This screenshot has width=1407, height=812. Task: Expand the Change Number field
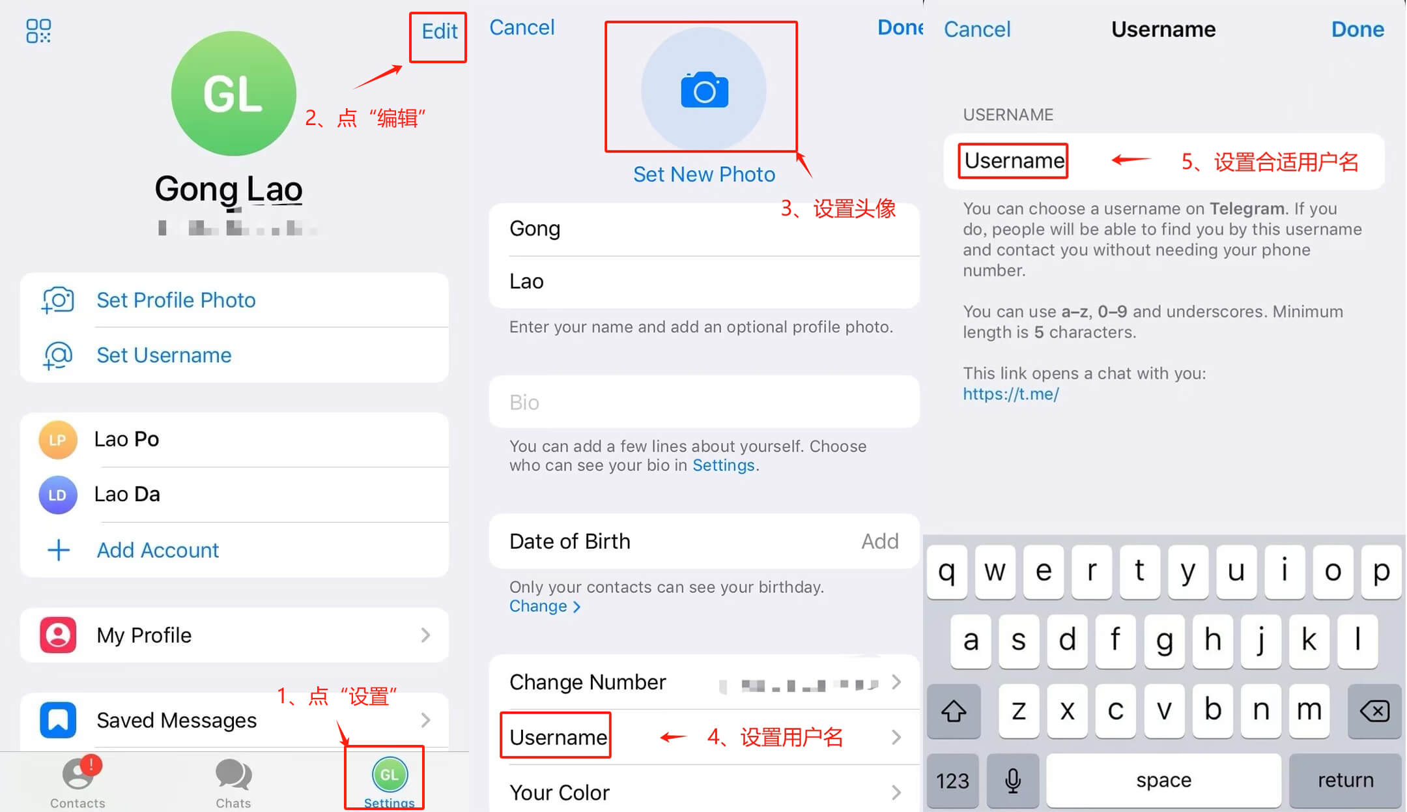[x=898, y=682]
